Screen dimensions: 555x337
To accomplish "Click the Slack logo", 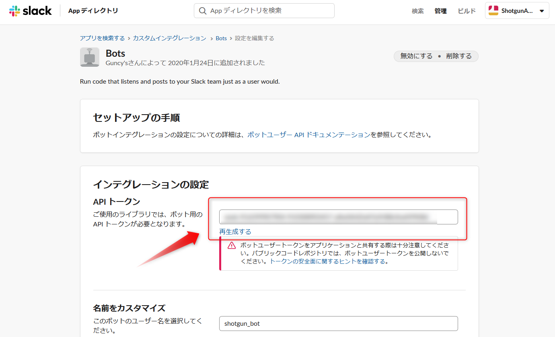I will pos(31,11).
